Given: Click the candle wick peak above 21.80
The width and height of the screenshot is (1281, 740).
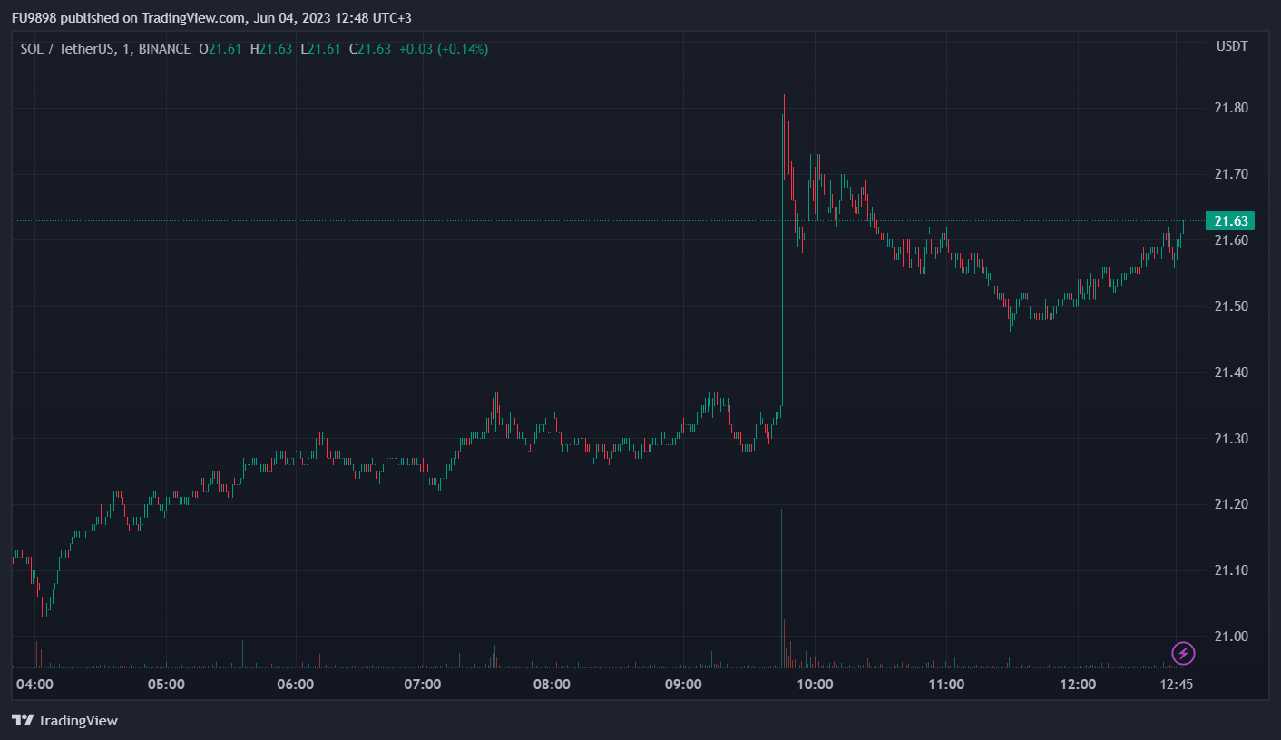Looking at the screenshot, I should [784, 96].
